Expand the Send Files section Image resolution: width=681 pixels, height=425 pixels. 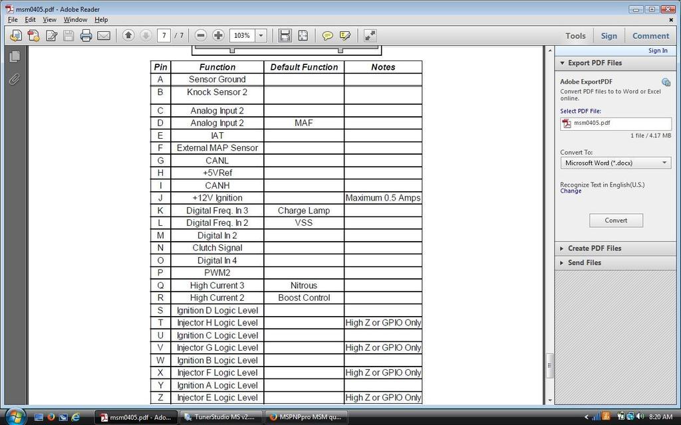[x=615, y=263]
